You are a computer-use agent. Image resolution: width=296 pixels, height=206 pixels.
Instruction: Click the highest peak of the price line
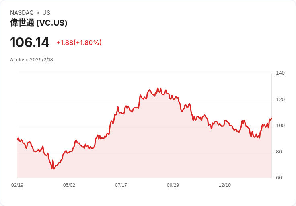point(158,88)
